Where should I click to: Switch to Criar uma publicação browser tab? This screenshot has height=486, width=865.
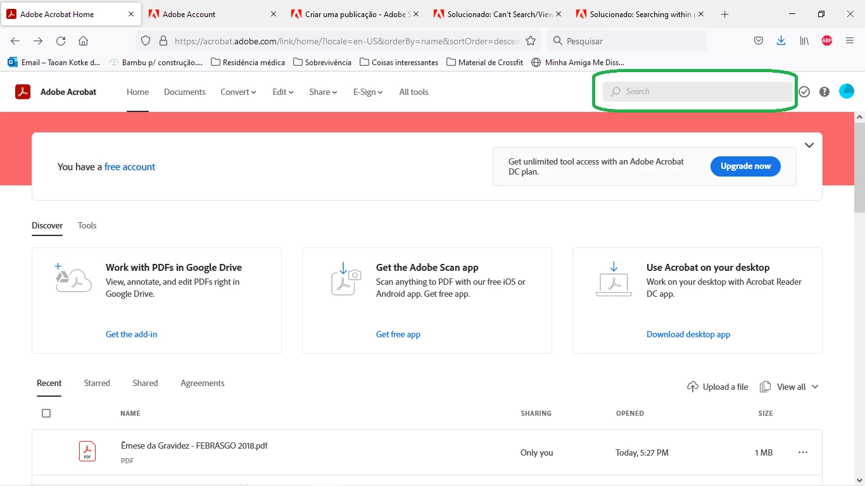(355, 14)
